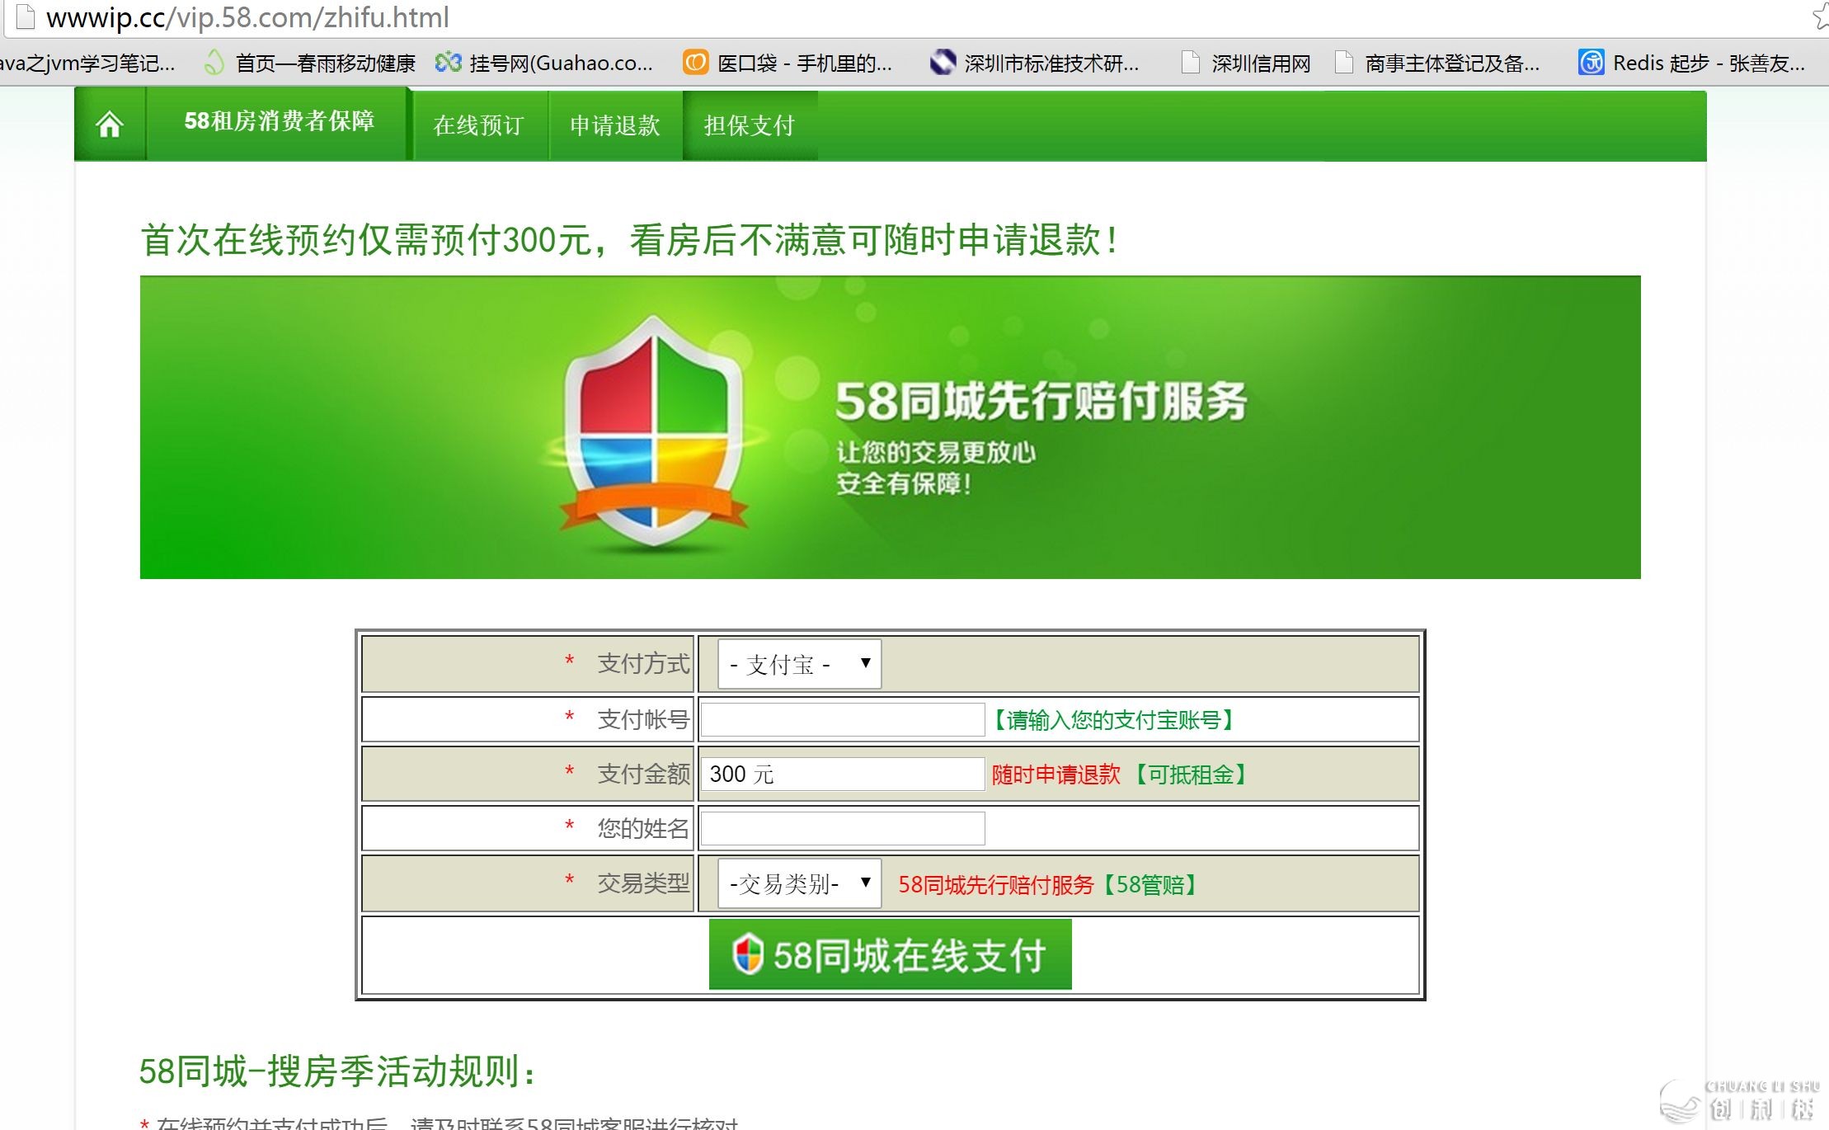Open the ava之jvm学习笔记 bookmark

coord(87,63)
